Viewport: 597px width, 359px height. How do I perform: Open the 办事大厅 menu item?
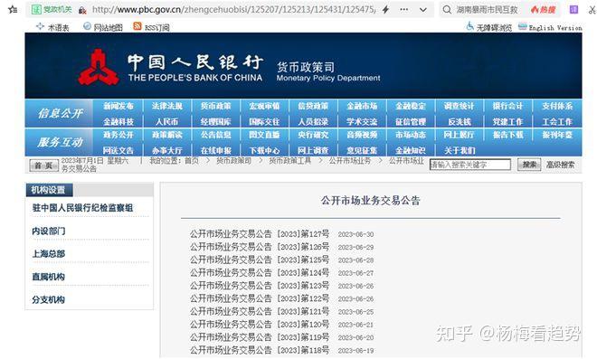(x=167, y=150)
